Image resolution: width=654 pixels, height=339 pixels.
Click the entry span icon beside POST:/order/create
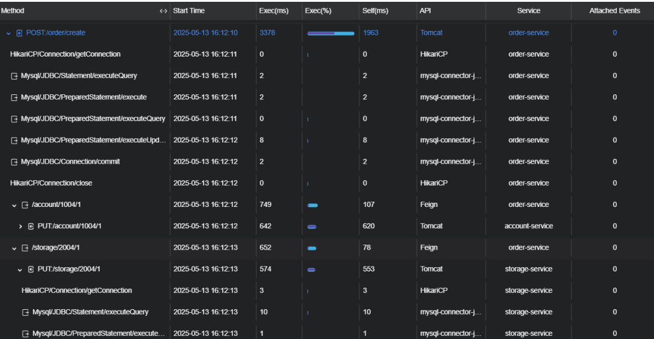click(19, 33)
